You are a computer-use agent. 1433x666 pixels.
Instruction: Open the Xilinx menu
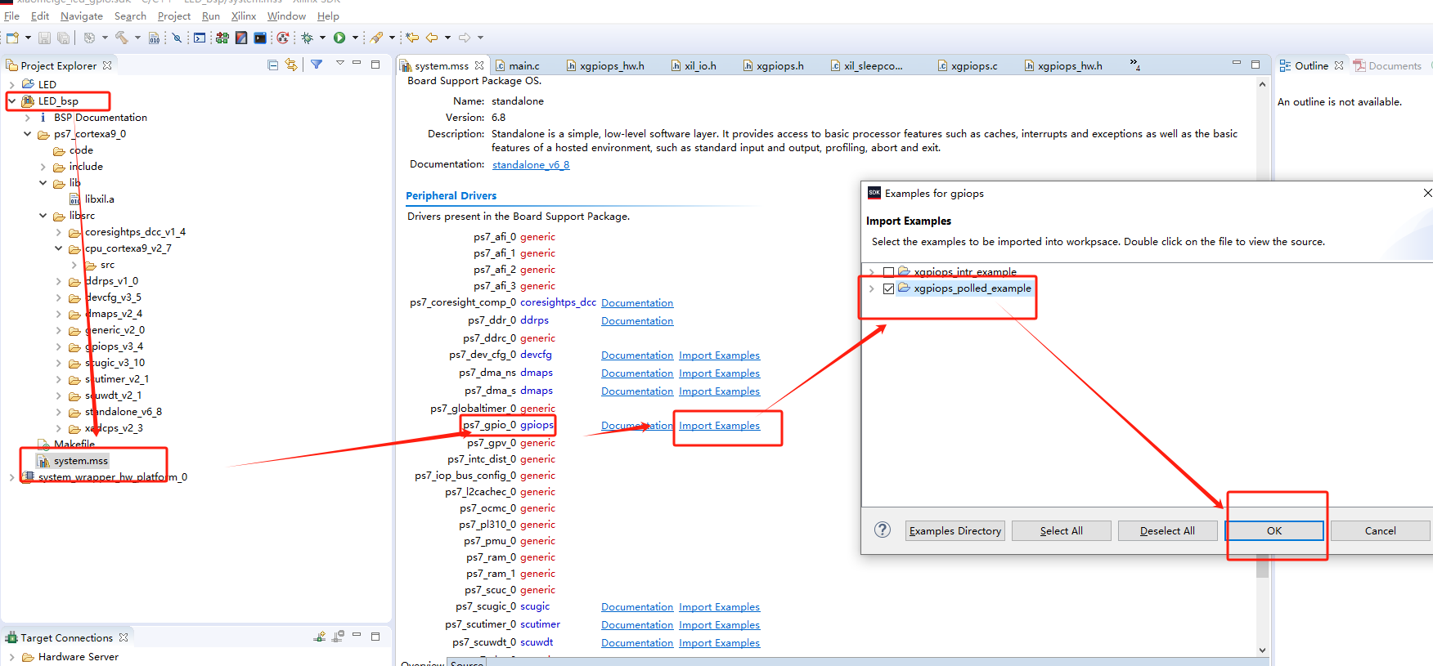point(244,16)
